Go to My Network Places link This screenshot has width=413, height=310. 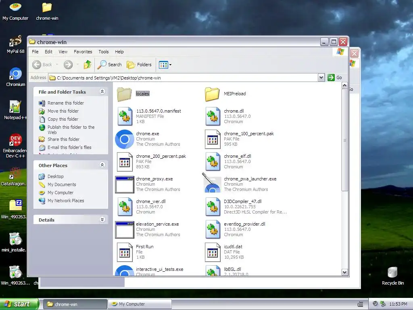click(66, 201)
